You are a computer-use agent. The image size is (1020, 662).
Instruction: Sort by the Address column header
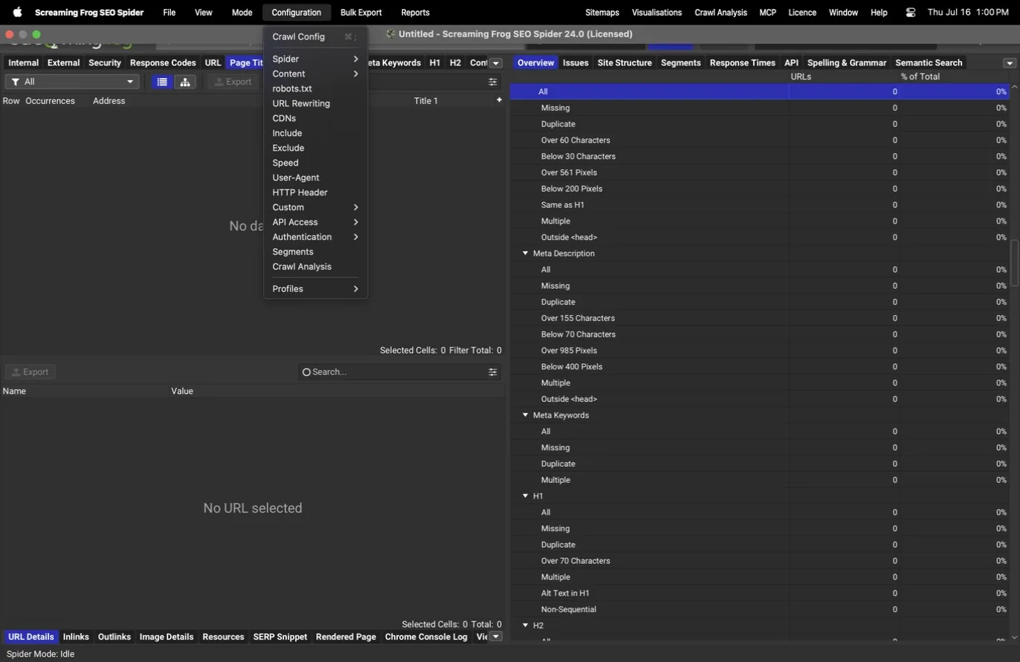tap(109, 100)
